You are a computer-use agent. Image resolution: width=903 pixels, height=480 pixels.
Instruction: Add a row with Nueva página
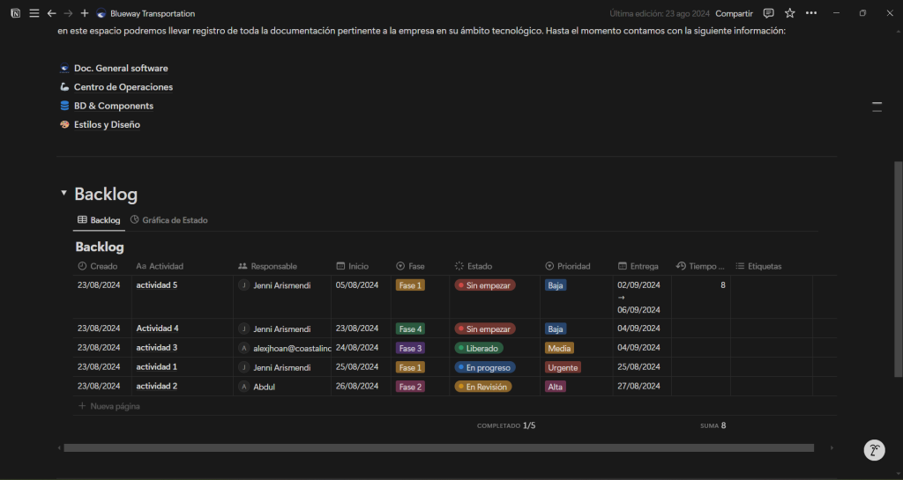tap(115, 406)
